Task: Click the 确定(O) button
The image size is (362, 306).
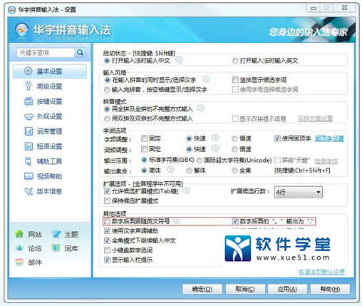Action: tap(202, 289)
